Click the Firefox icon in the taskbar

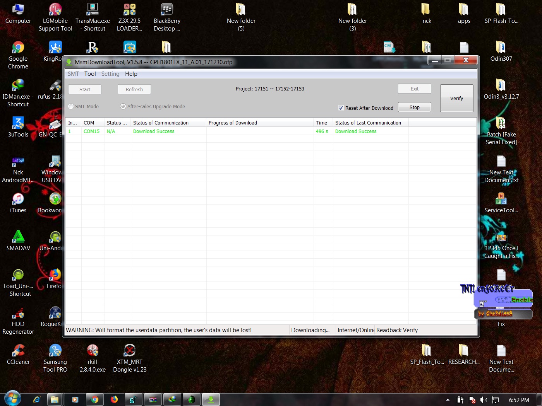[x=114, y=399]
